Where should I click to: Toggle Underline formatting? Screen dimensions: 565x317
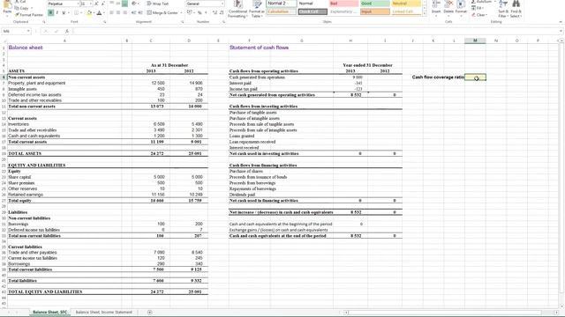64,13
